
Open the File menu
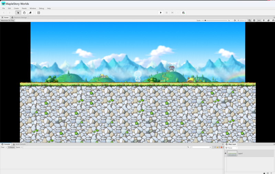click(x=3, y=8)
